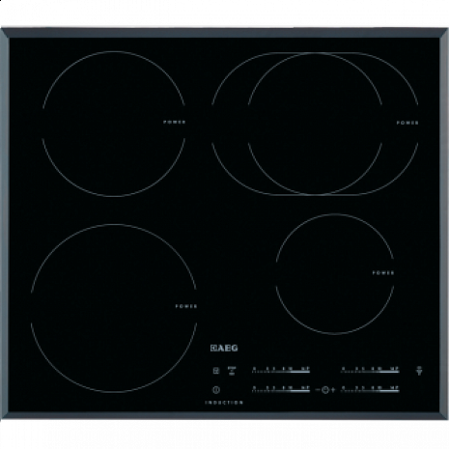Screen dimensions: 449x449
Task: Tap the child lock key icon
Action: (x=216, y=371)
